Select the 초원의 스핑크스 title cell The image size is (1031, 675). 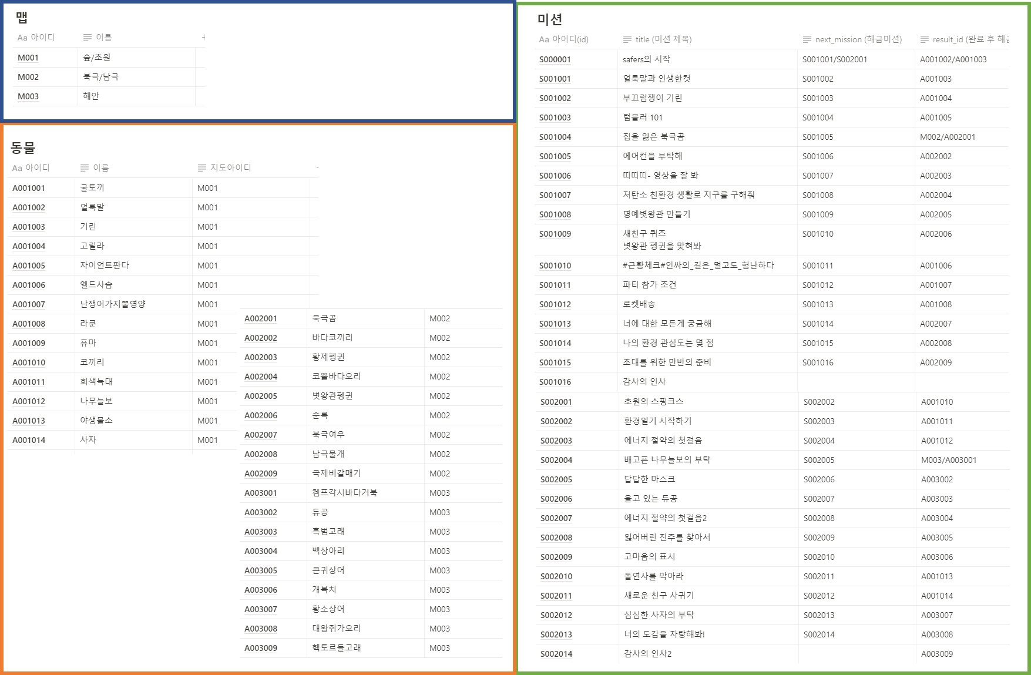coord(708,402)
